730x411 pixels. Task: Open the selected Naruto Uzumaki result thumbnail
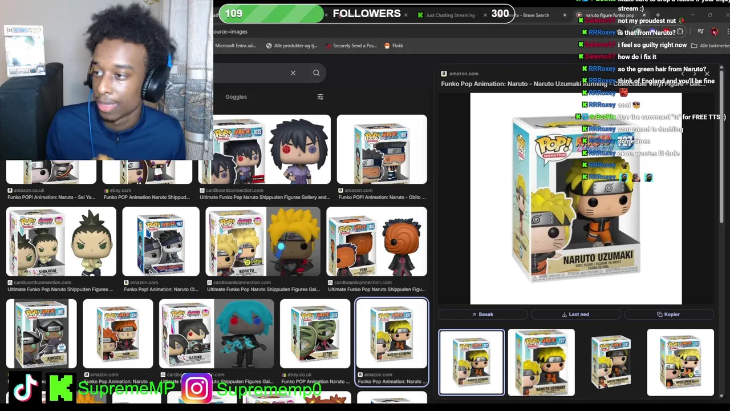pos(391,334)
